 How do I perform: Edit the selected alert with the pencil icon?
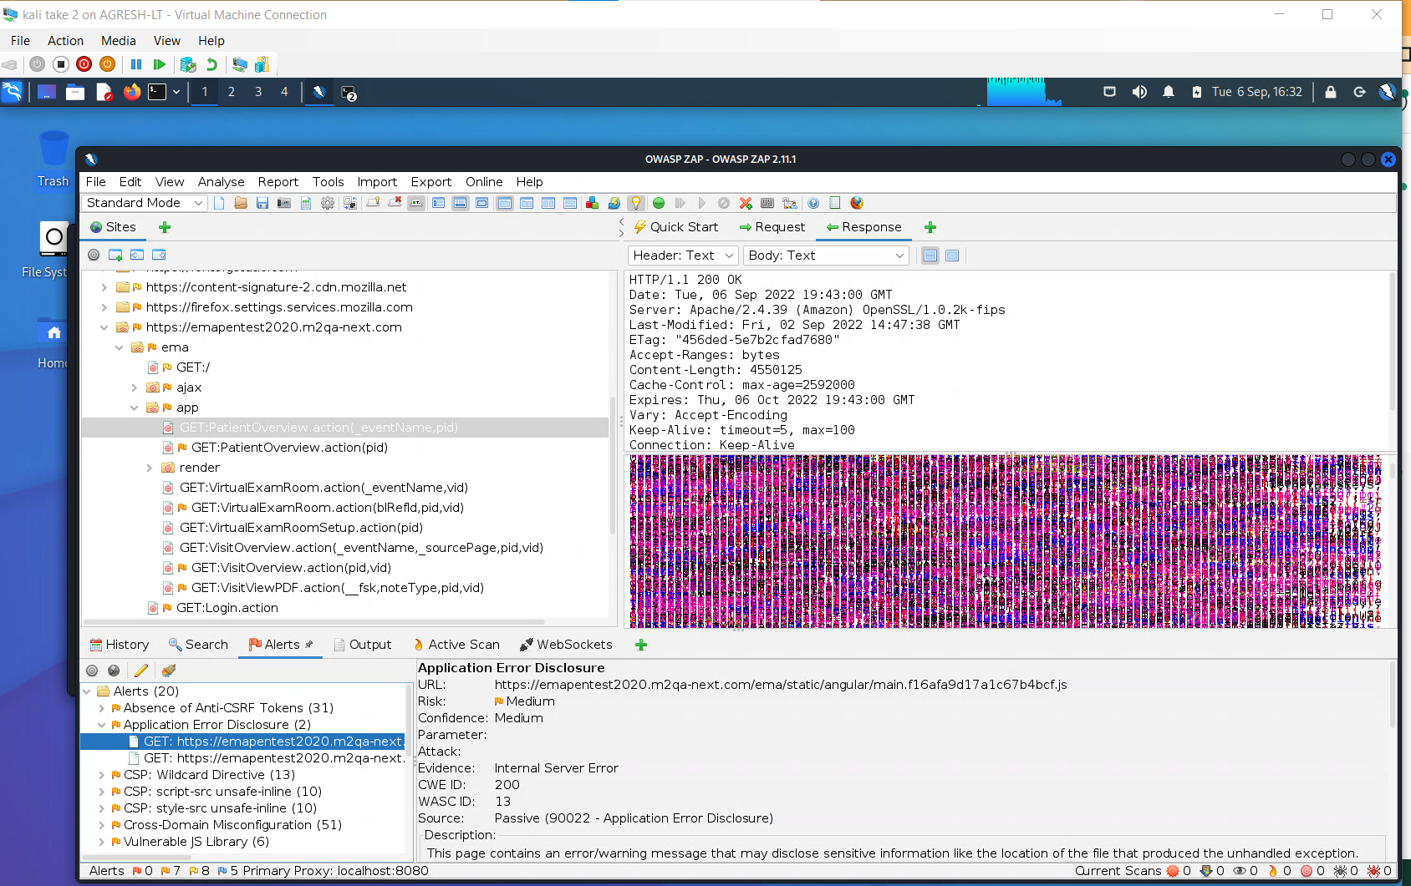click(141, 671)
